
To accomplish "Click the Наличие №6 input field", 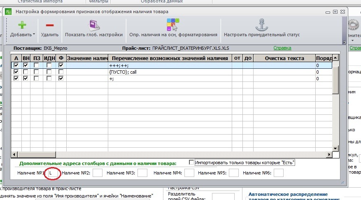I will 279,173.
